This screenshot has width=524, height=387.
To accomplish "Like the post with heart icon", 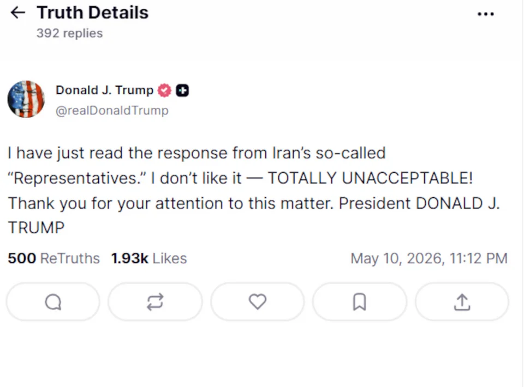I will point(257,302).
